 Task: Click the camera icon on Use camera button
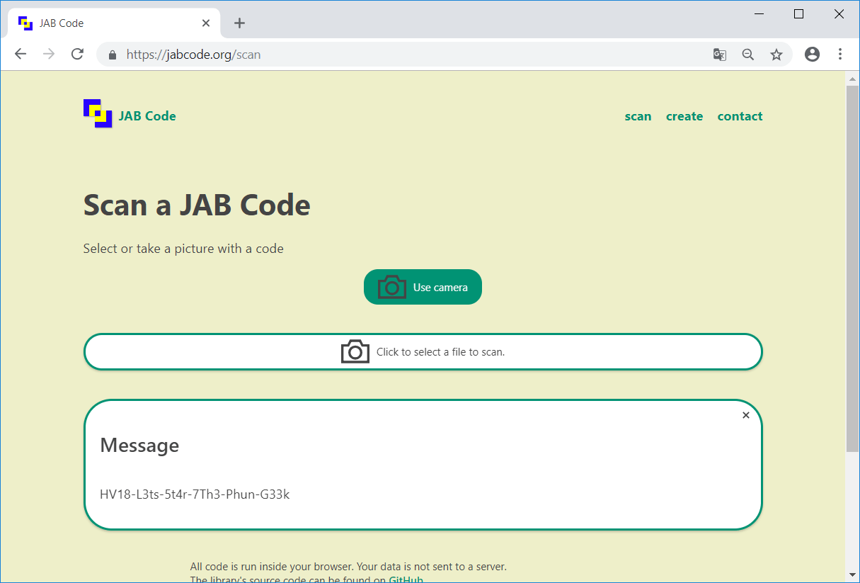tap(391, 287)
